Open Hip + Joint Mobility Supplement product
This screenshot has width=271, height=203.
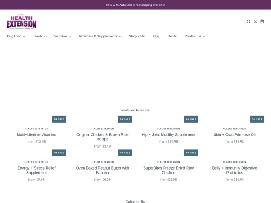(168, 134)
